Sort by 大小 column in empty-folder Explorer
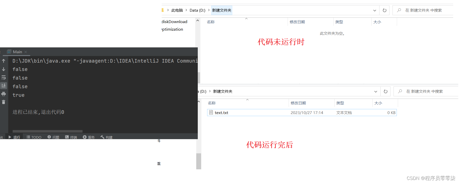 [x=377, y=22]
